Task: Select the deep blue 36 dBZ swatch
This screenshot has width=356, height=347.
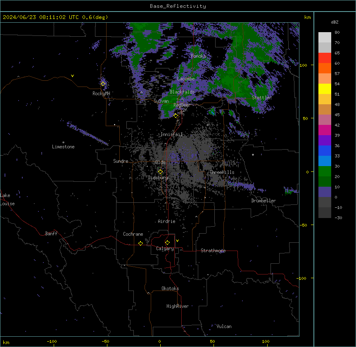Action: pos(325,150)
